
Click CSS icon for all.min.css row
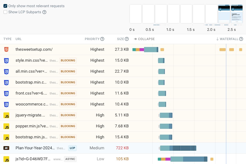click(x=6, y=71)
